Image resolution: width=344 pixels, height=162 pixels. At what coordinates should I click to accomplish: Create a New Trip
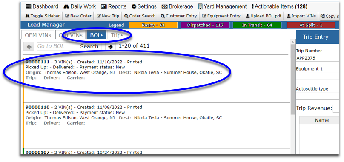pyautogui.click(x=108, y=16)
